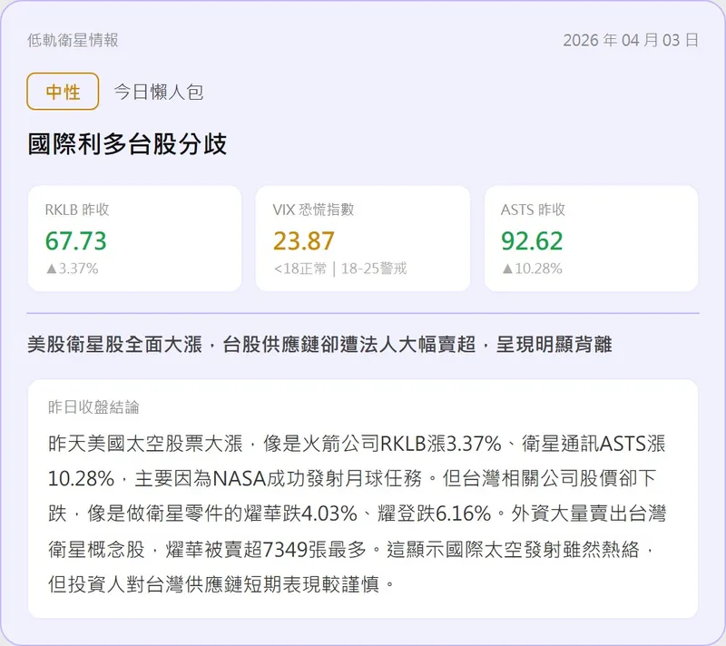The width and height of the screenshot is (726, 646).
Task: Click the VIX scale <18正常 | 18-25警戒
Action: coord(340,269)
